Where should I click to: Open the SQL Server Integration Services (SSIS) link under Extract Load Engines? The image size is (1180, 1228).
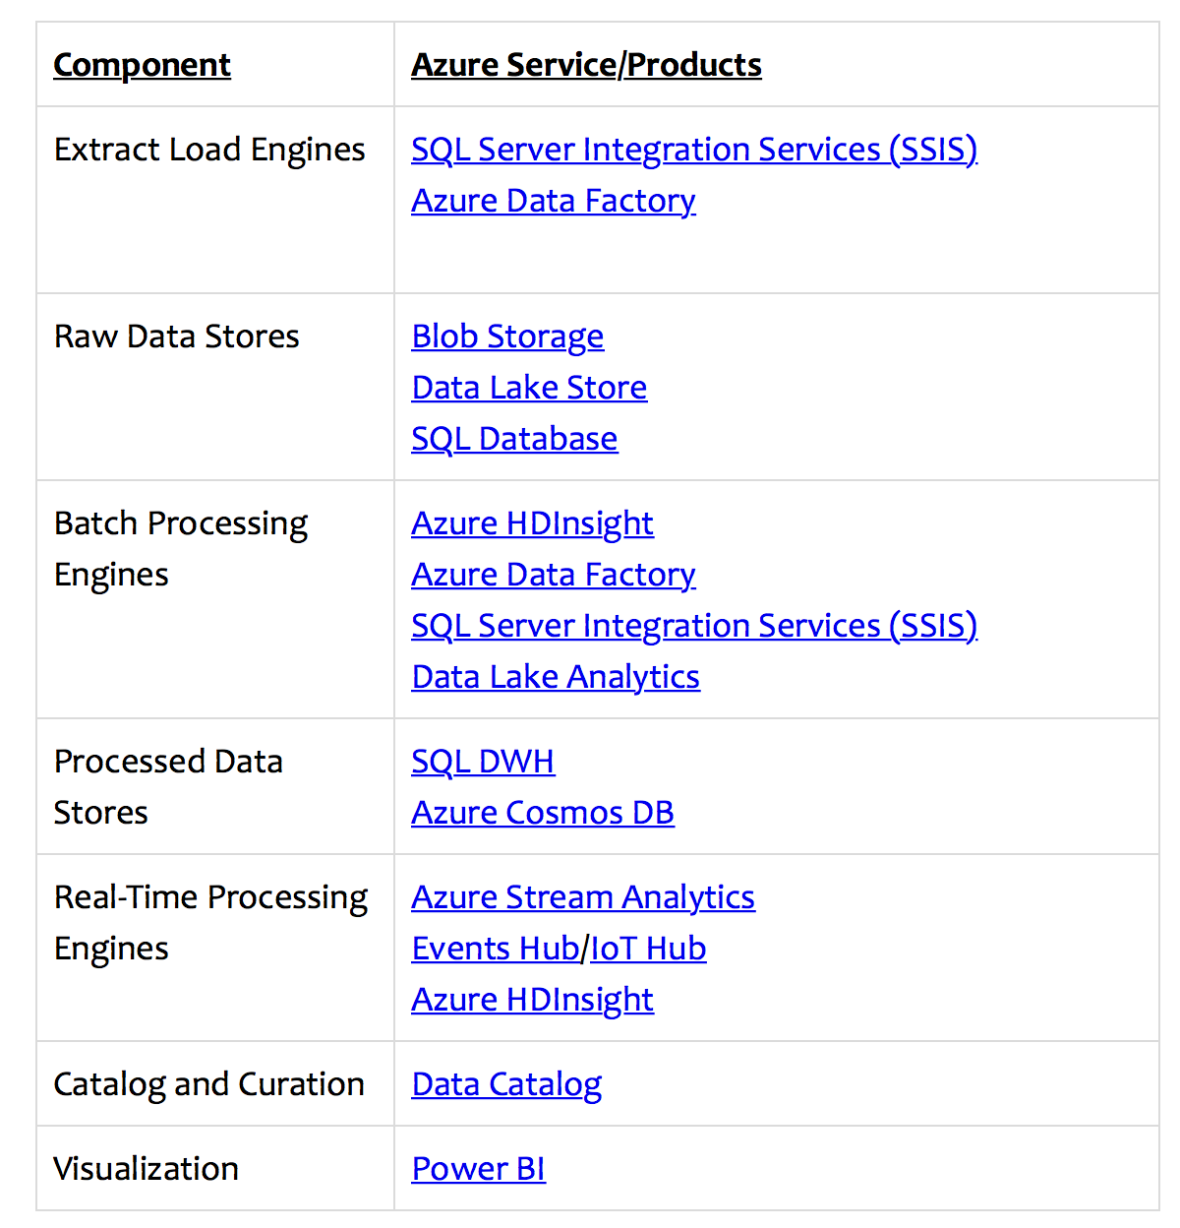click(x=694, y=149)
